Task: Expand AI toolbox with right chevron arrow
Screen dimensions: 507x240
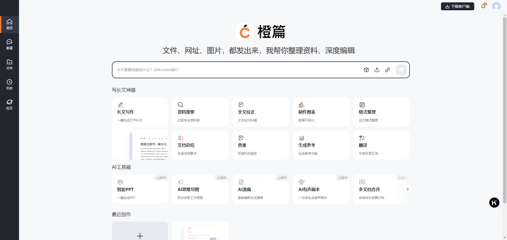Action: [408, 189]
